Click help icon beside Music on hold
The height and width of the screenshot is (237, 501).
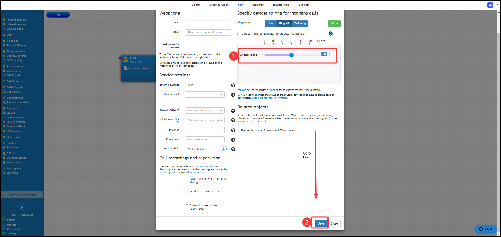tap(233, 149)
